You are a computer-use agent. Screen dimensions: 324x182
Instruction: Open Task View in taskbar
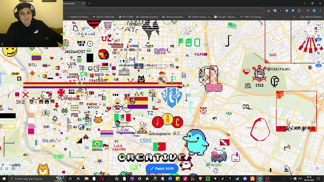click(x=78, y=179)
